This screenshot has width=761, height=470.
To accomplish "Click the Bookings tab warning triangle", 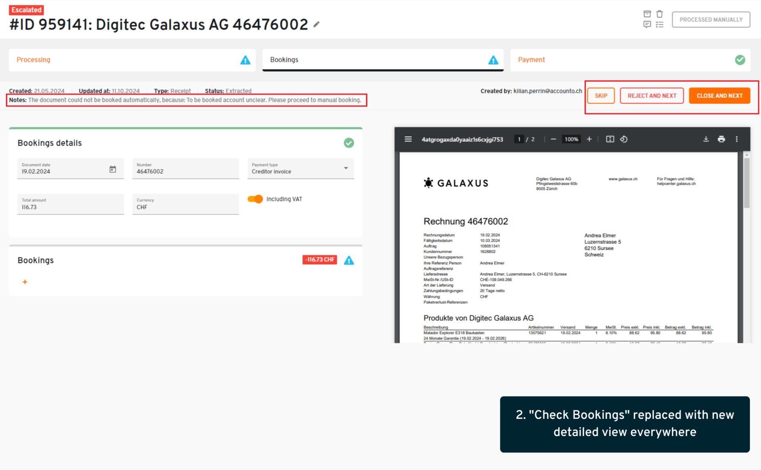I will pos(493,60).
